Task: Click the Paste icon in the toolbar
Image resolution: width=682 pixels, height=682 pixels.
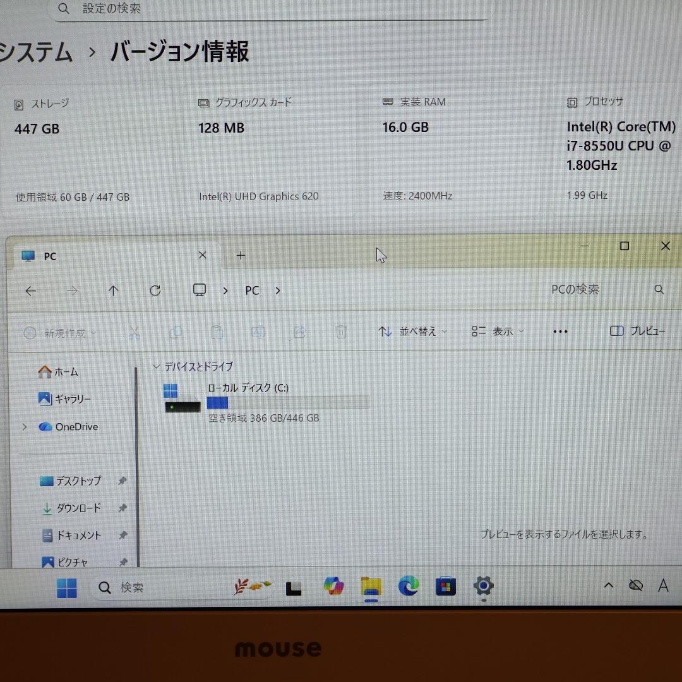Action: click(x=217, y=332)
